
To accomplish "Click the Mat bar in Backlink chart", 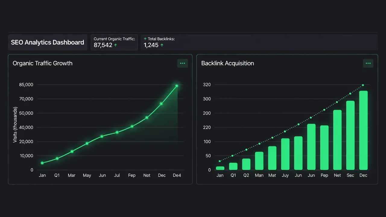I will (x=272, y=158).
